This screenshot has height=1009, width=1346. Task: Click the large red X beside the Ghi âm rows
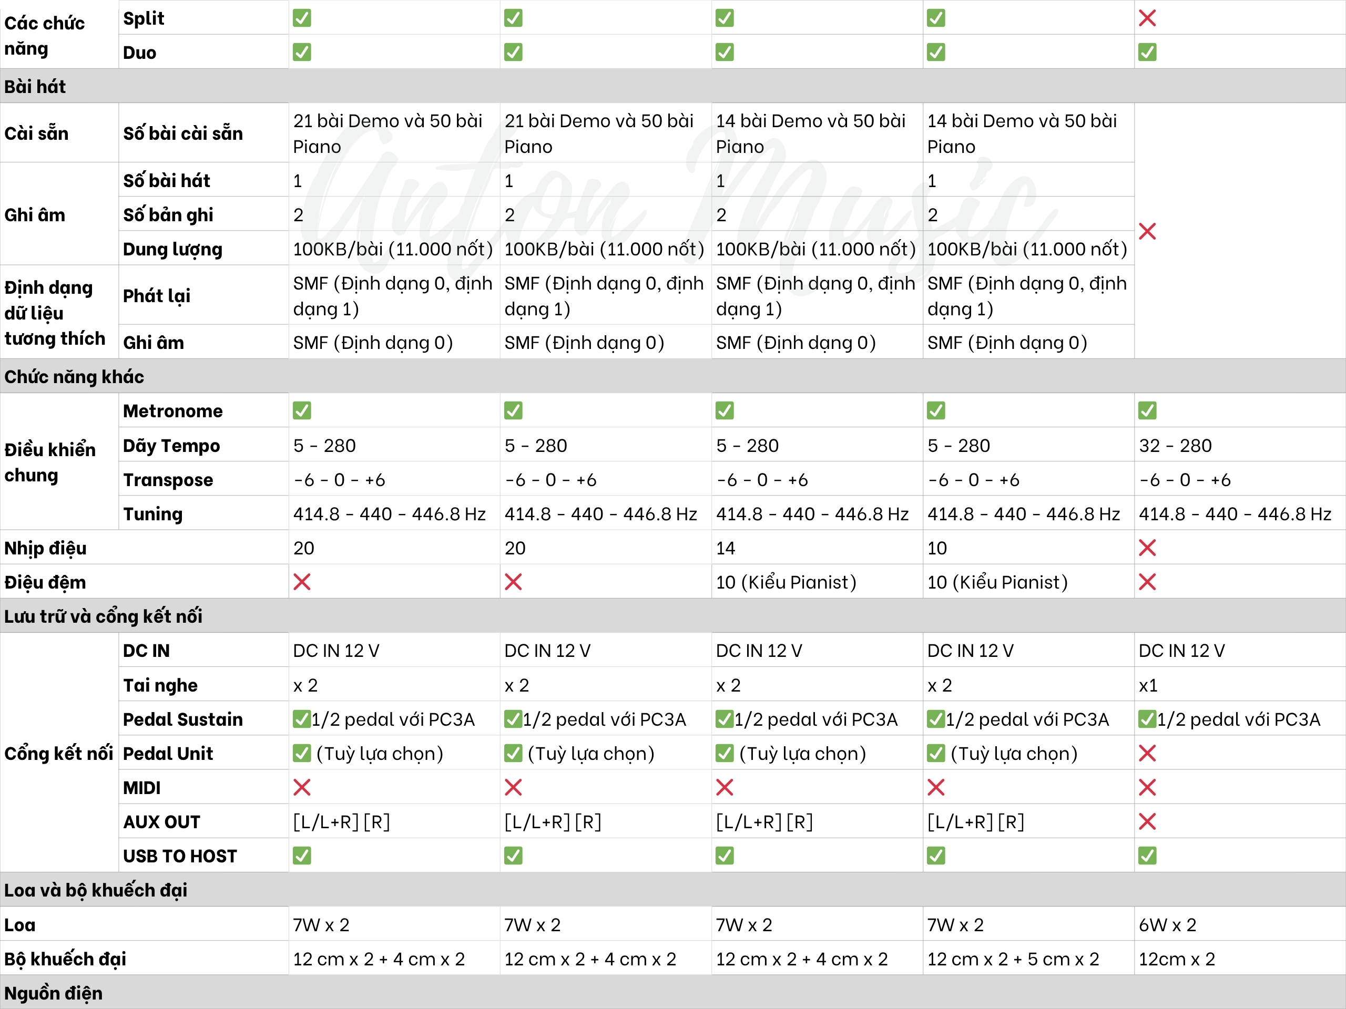(x=1147, y=231)
